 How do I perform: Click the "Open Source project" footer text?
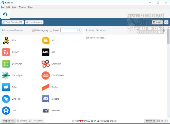coord(107,121)
